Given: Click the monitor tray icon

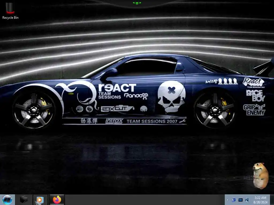Looking at the screenshot, I should click(x=241, y=200).
